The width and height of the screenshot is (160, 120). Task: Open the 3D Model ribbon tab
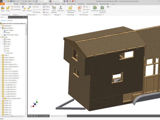(x=23, y=4)
